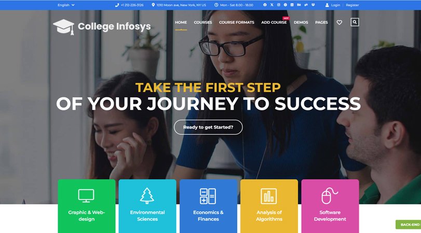
Task: Select the green Graphic & Web-design tile
Action: coord(87,206)
